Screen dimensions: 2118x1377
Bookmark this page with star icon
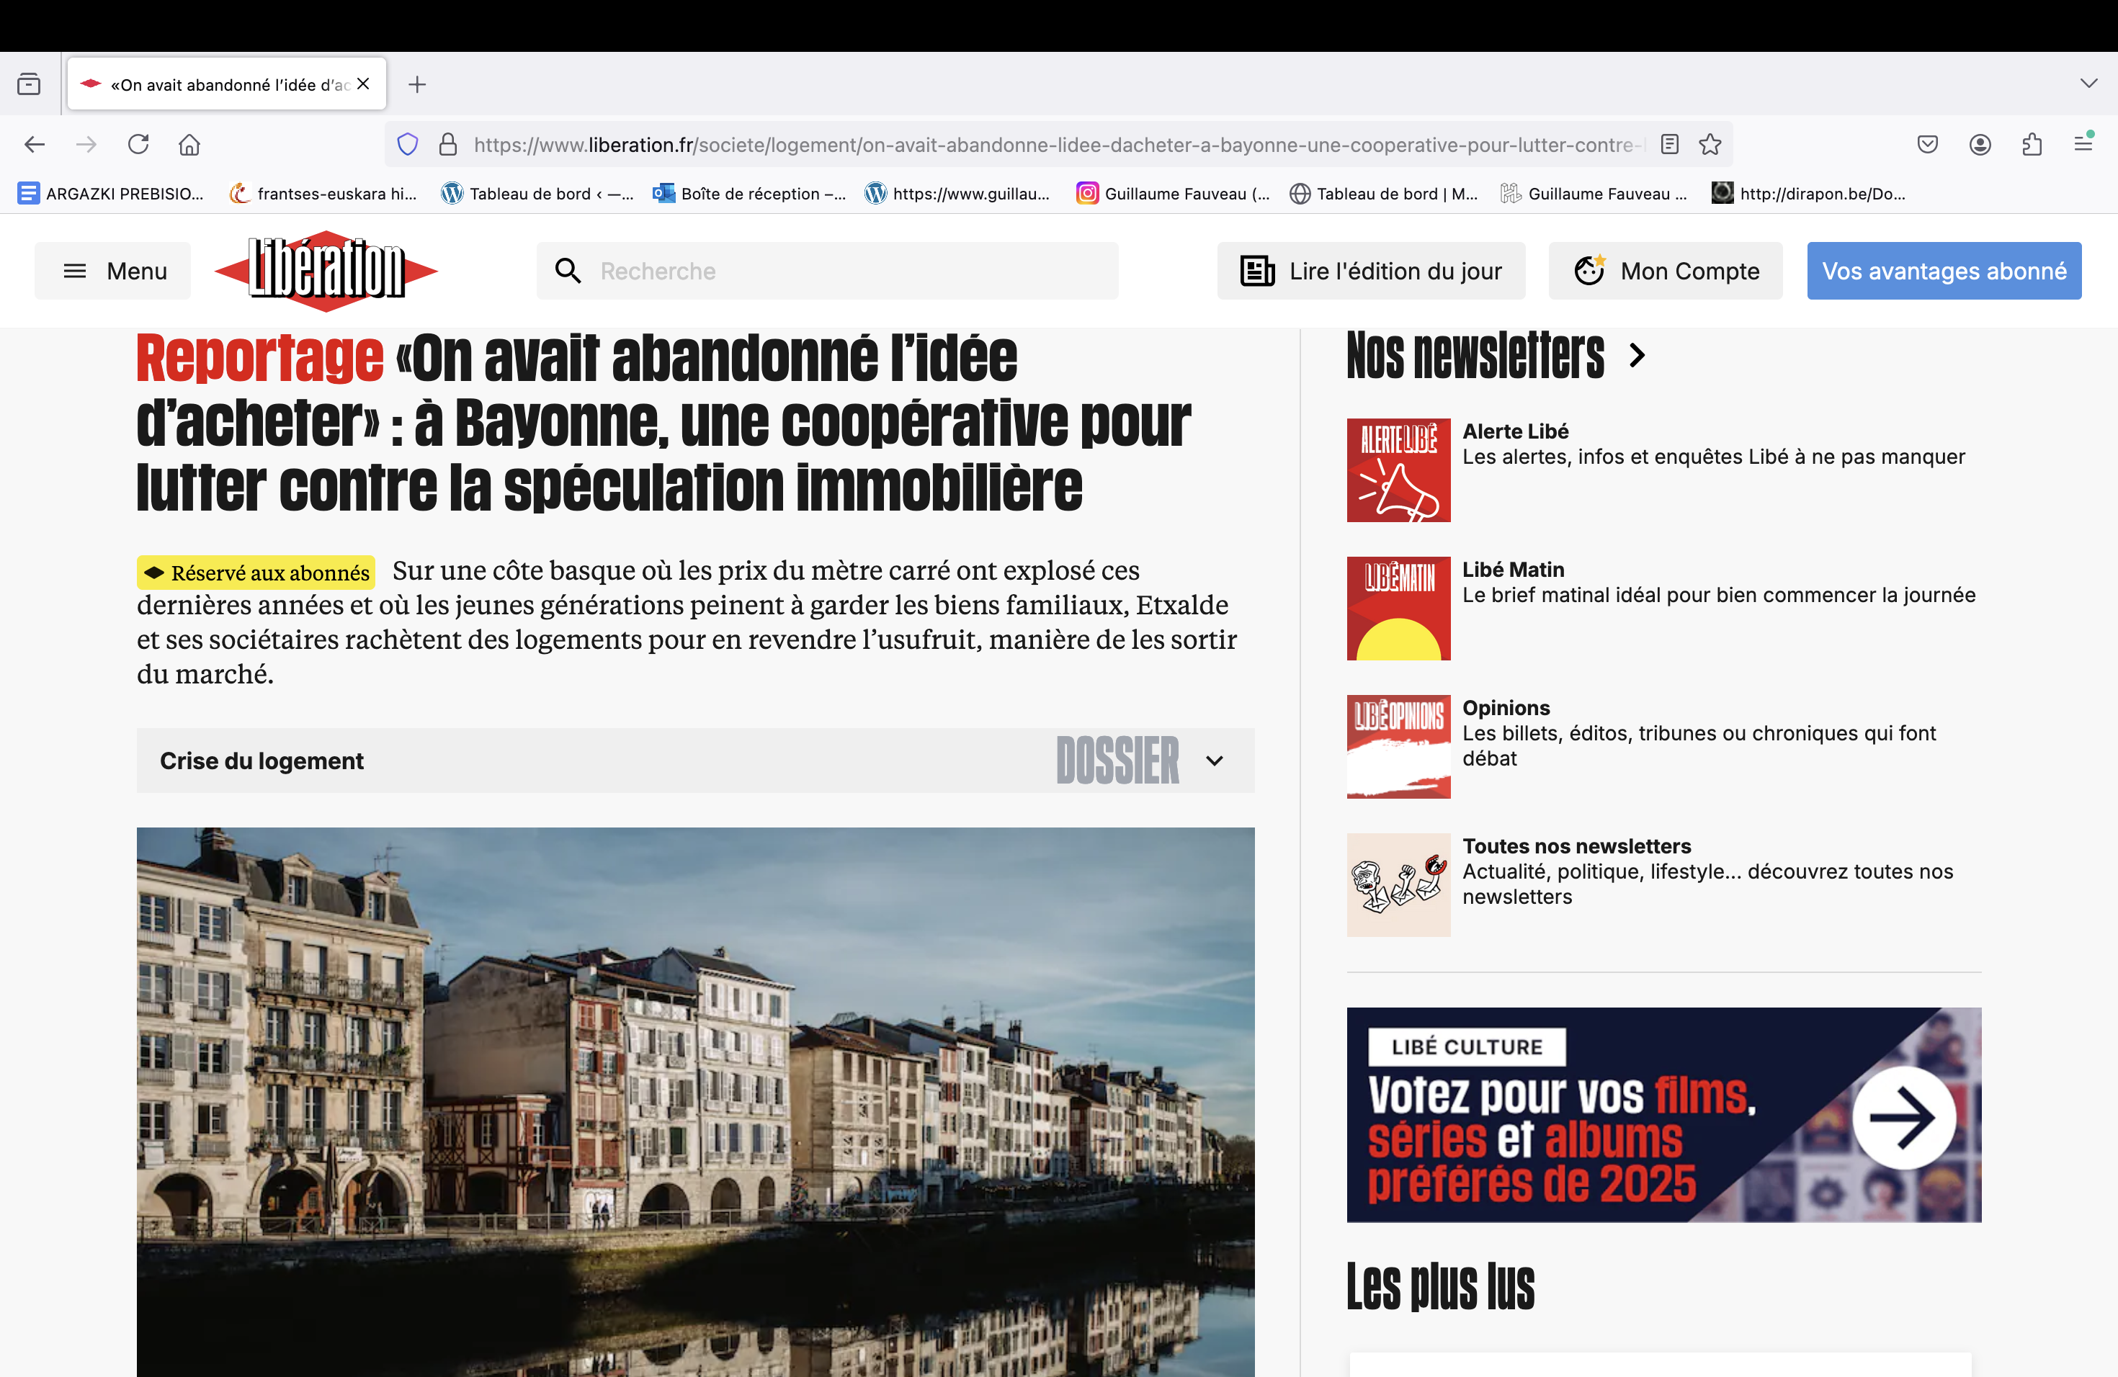click(x=1710, y=144)
